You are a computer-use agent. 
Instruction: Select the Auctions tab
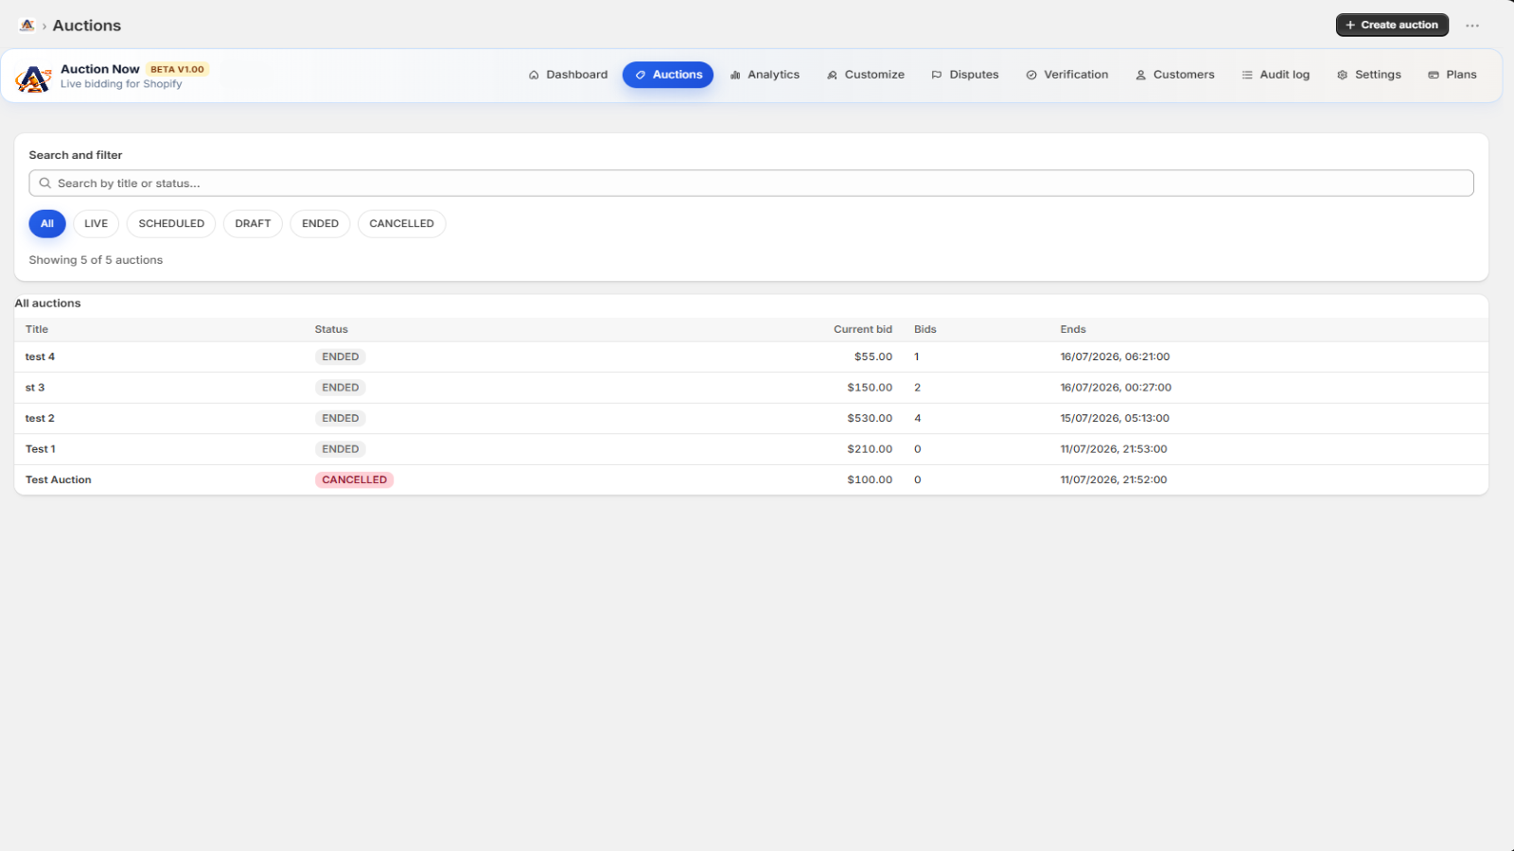click(668, 75)
